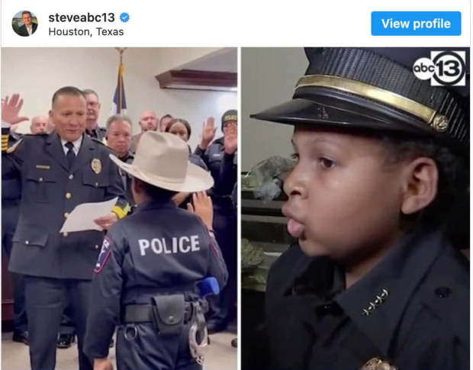This screenshot has width=473, height=370.
Task: Click the flag behind the officers
Action: (x=120, y=88)
